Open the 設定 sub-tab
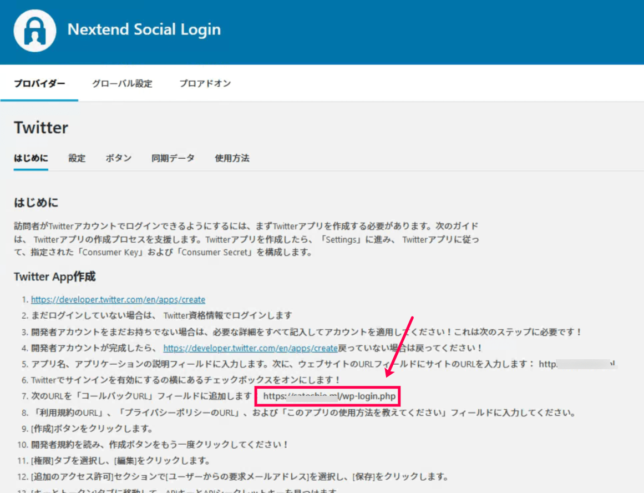Screen dimensions: 644x493 (x=77, y=158)
